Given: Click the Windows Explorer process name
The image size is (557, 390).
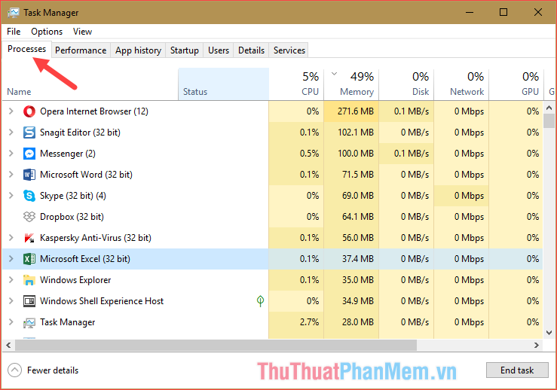Looking at the screenshot, I should [x=75, y=280].
